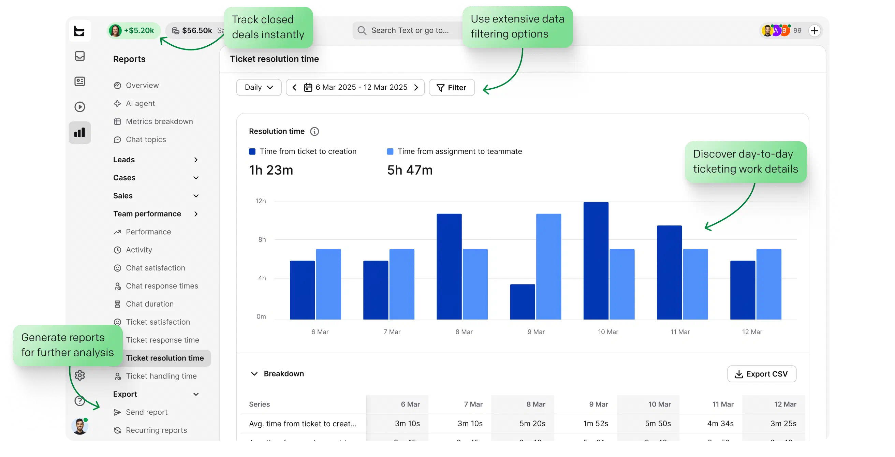Open Ticket handling time report

point(155,376)
